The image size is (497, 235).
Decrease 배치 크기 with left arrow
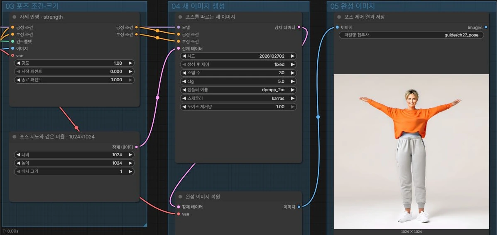[x=18, y=172]
